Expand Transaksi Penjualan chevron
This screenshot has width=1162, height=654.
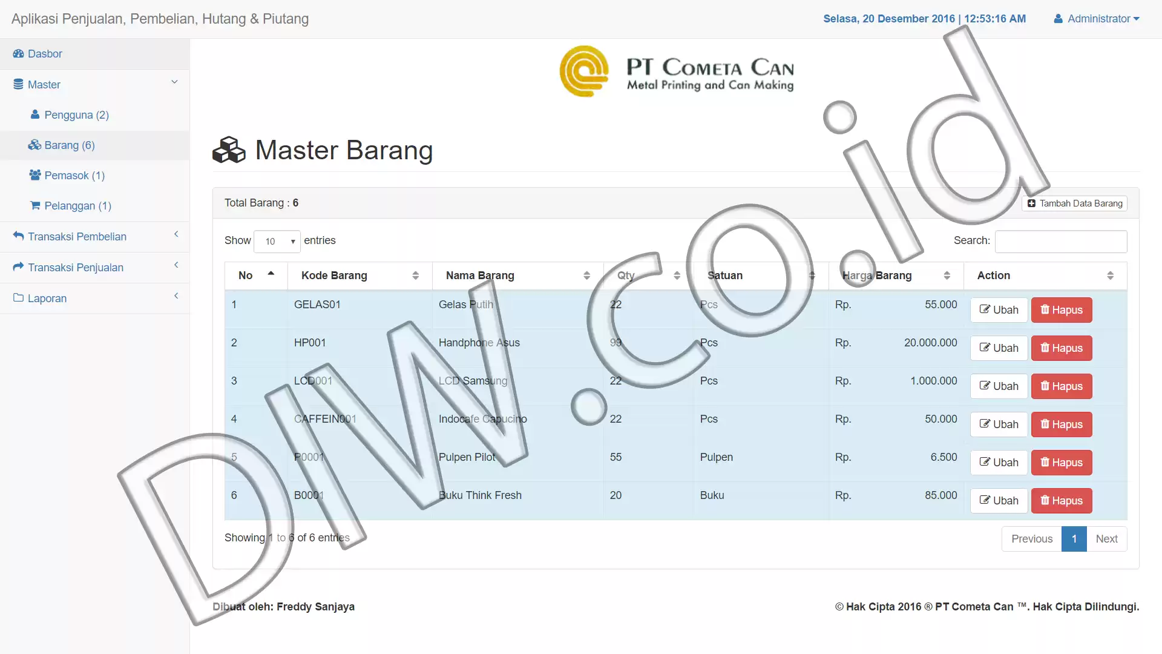click(x=176, y=265)
